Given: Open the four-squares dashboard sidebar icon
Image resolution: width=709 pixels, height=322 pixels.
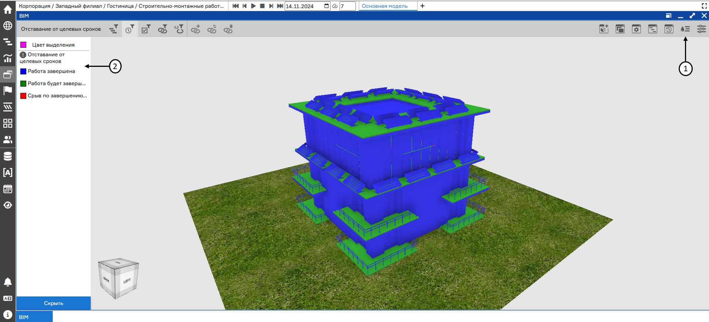Looking at the screenshot, I should pos(8,123).
